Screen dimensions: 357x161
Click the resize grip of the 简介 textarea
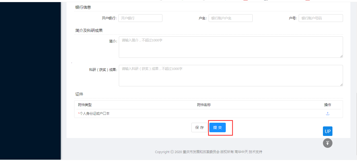point(341,56)
